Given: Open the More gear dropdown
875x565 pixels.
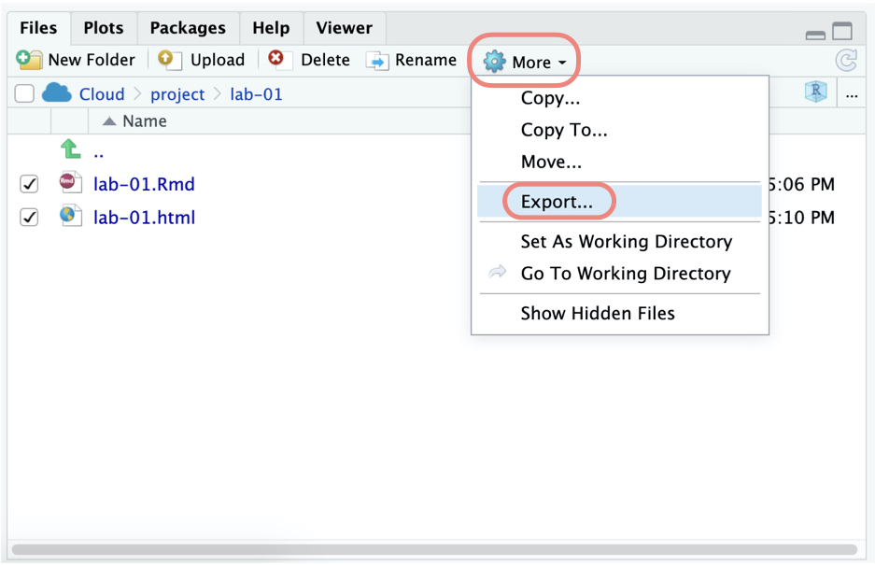Looking at the screenshot, I should pyautogui.click(x=525, y=63).
